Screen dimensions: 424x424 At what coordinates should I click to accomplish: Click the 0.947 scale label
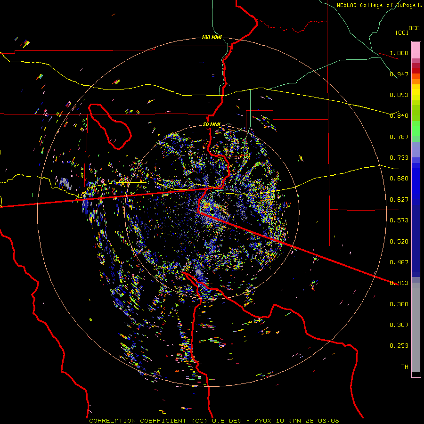(399, 74)
